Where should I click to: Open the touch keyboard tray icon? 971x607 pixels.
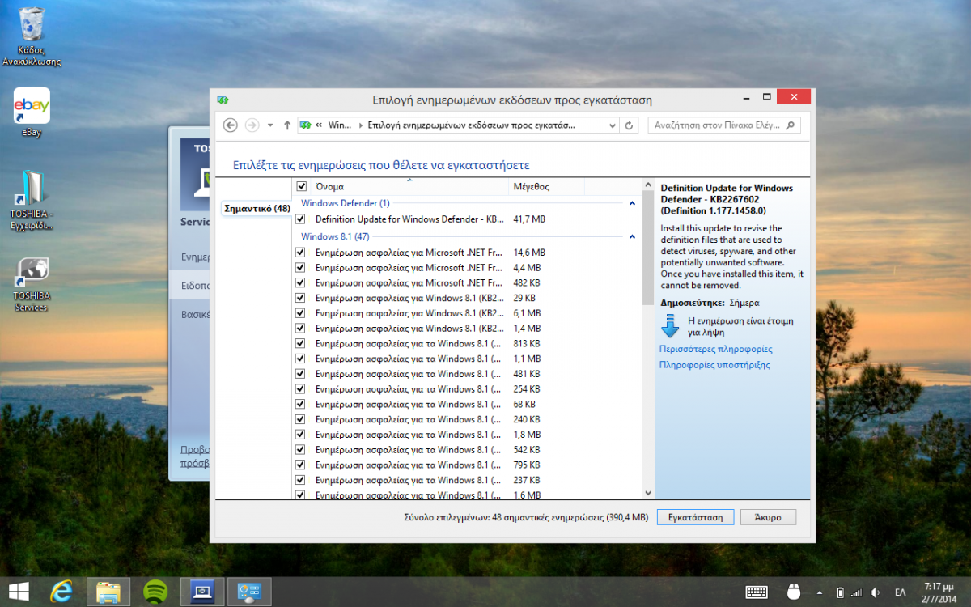[757, 592]
